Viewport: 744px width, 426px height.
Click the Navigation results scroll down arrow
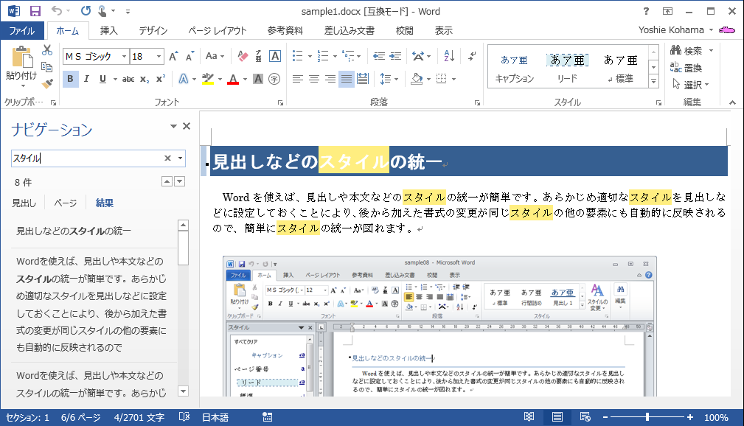[183, 391]
